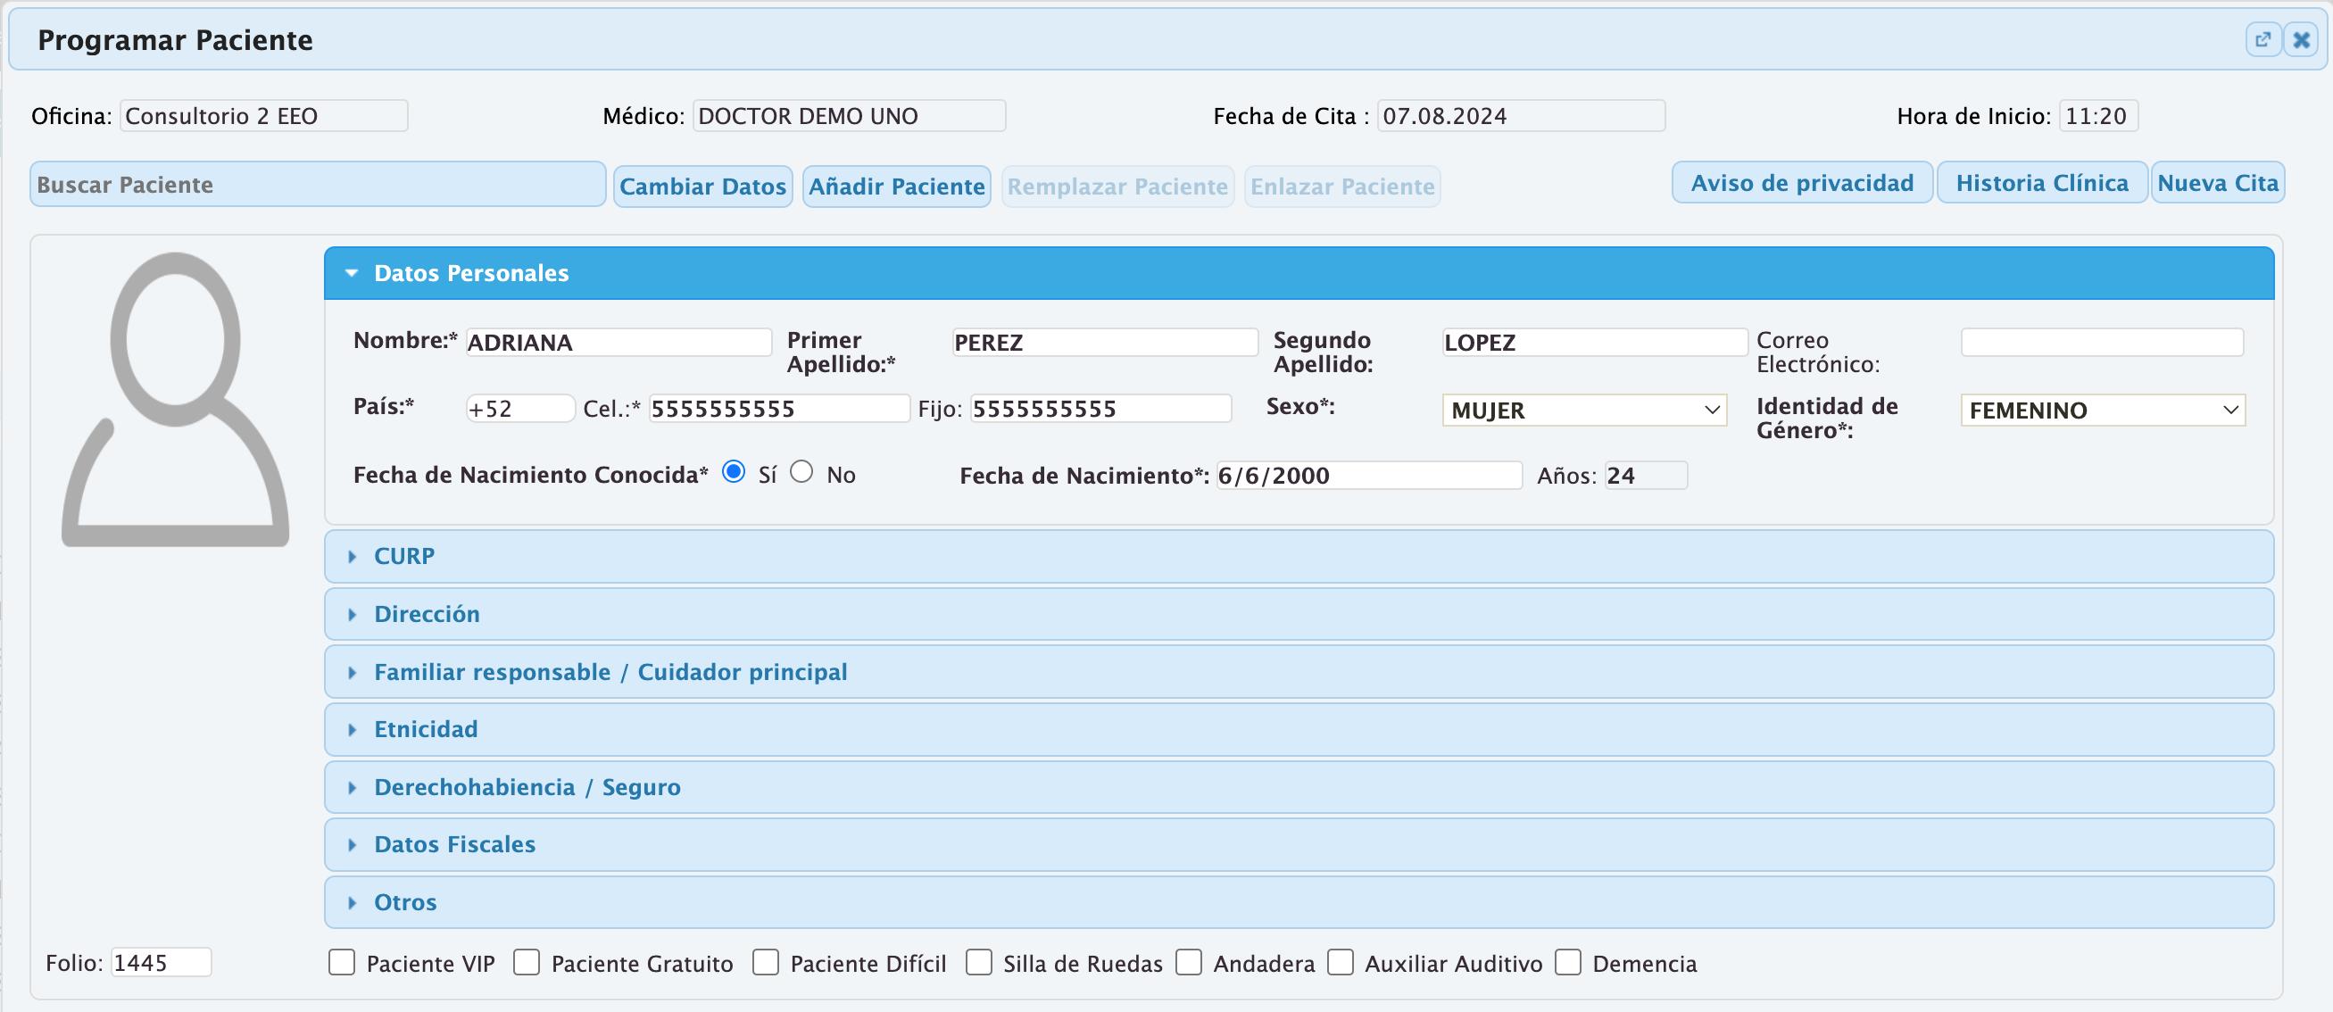Viewport: 2333px width, 1012px height.
Task: Expand the Dirección section
Action: 1299,614
